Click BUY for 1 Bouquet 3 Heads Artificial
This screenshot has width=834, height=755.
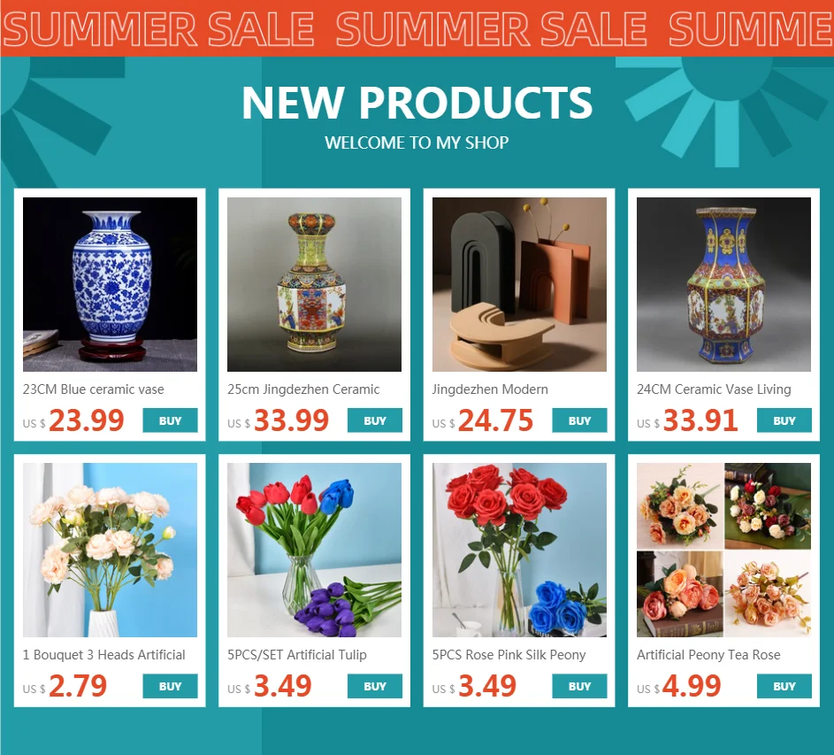170,686
